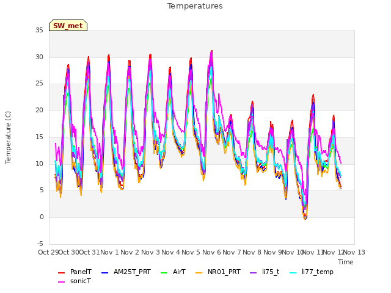
Task: Click the 25 y-axis tick label
Action: tap(39, 84)
